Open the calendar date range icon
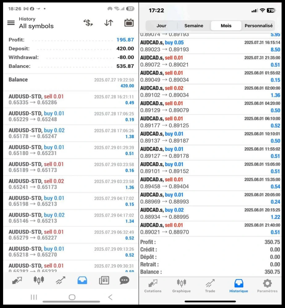The image size is (285, 308). pos(129,23)
